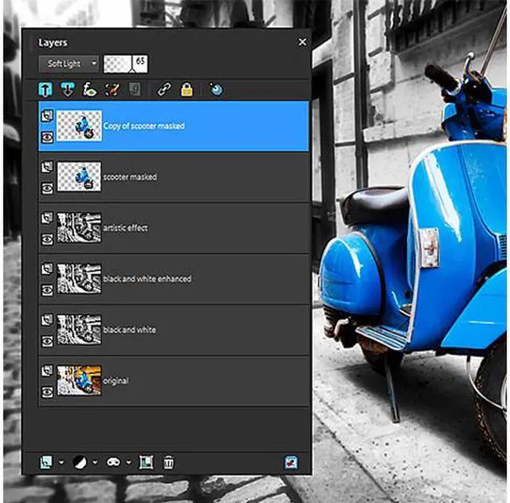Click the new layer group icon

pyautogui.click(x=146, y=462)
